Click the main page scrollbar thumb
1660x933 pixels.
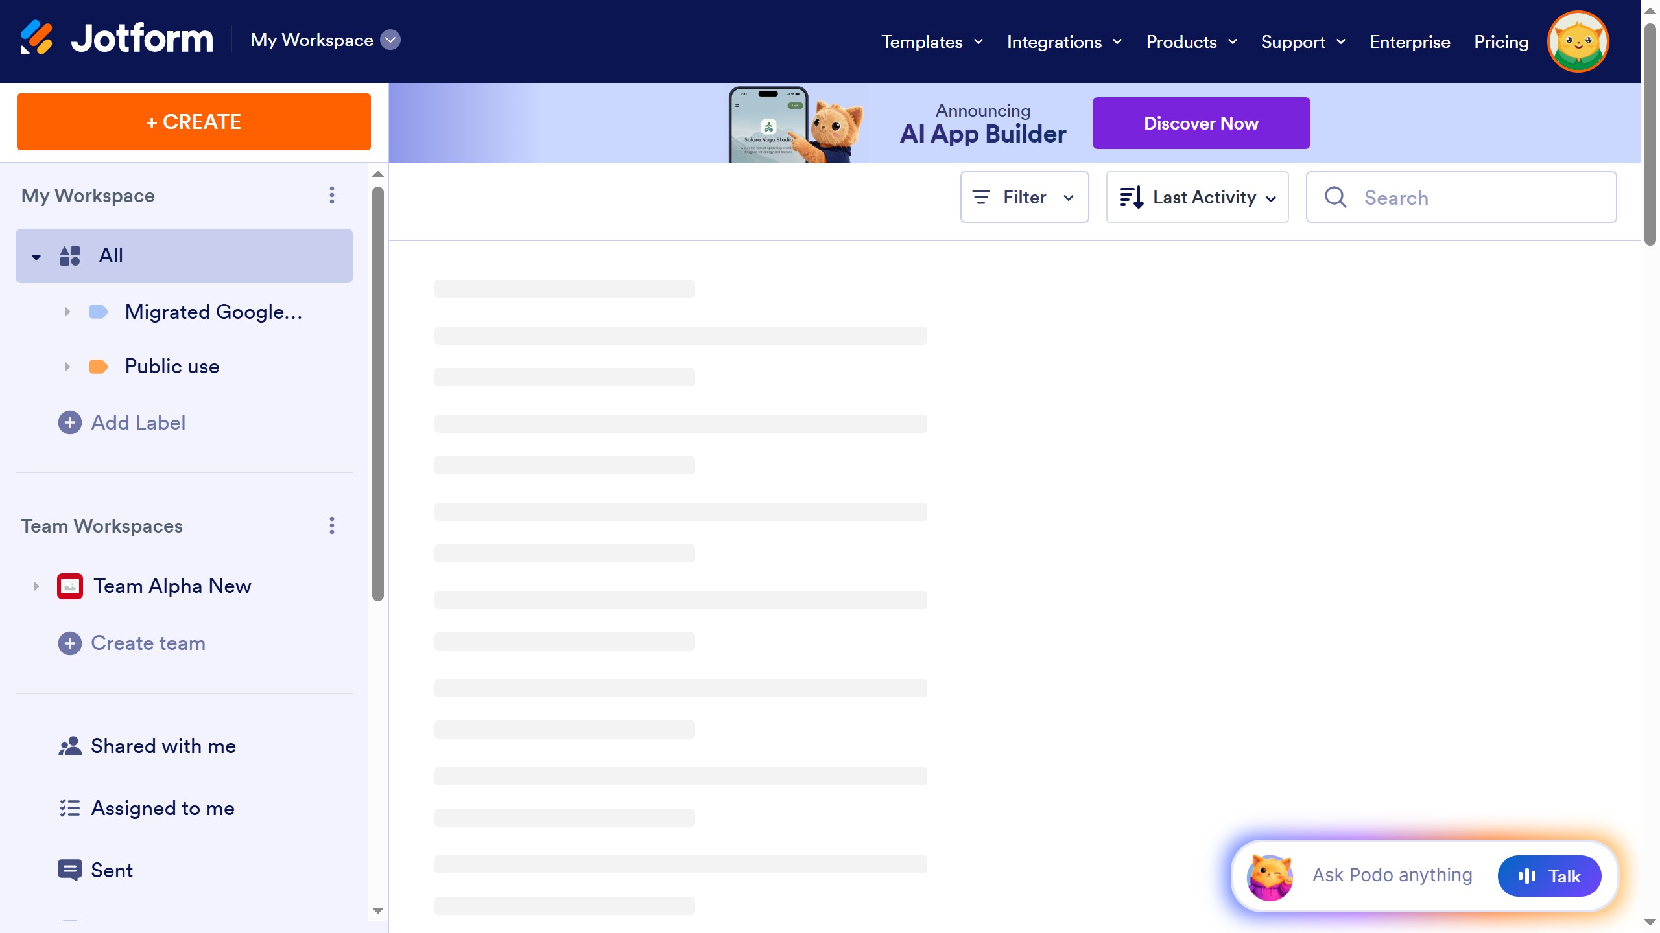tap(1650, 135)
